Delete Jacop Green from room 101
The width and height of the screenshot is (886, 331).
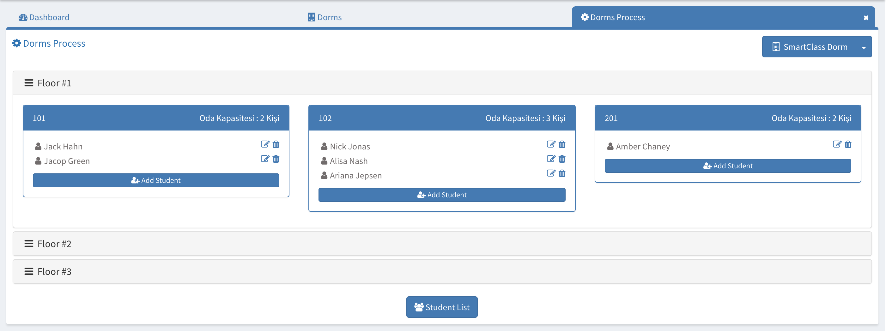276,159
